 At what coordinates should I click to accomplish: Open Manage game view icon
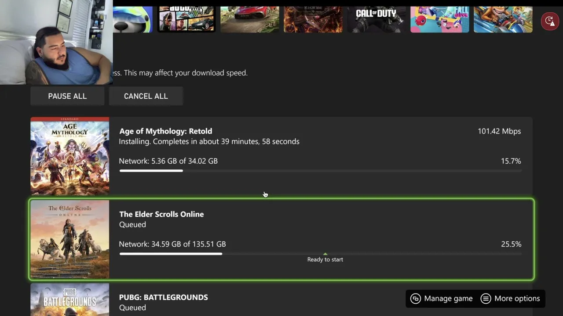tap(416, 298)
